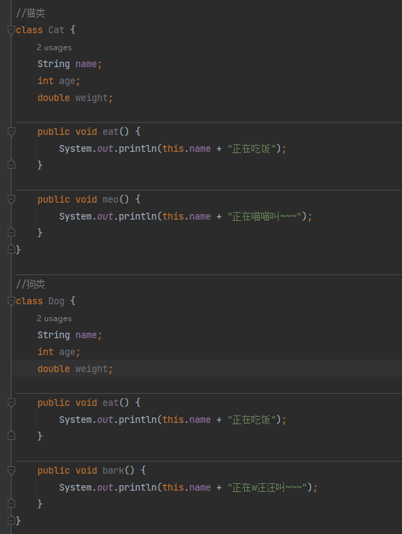Fold at class Dog closing brace marker
This screenshot has width=402, height=534.
coord(12,520)
